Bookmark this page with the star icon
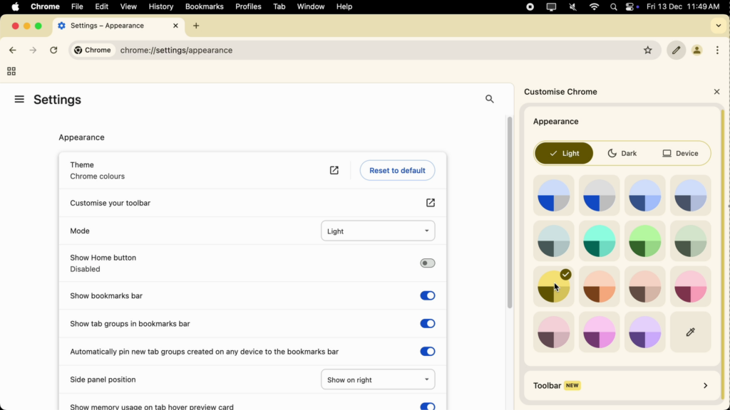The image size is (730, 410). 647,51
